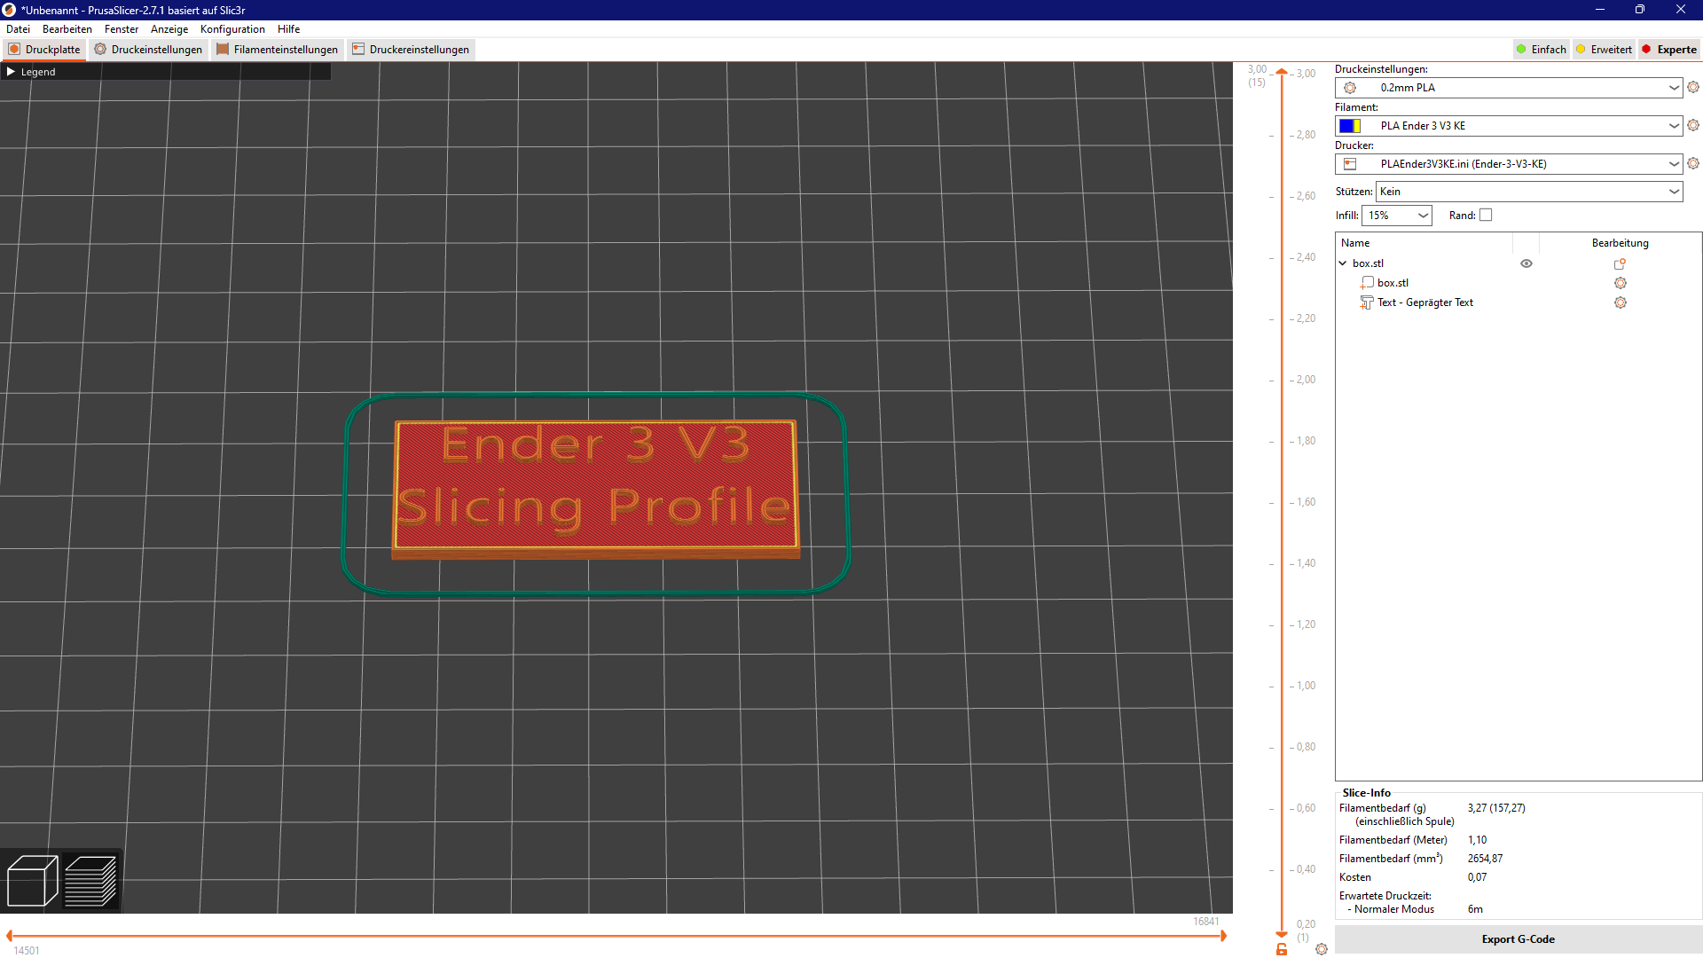Click the estimated print time 6m
Image resolution: width=1703 pixels, height=958 pixels.
point(1475,909)
